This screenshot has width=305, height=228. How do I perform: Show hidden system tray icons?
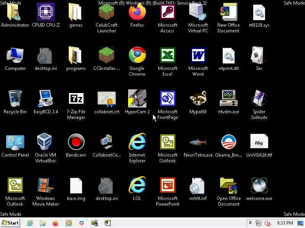pos(250,223)
